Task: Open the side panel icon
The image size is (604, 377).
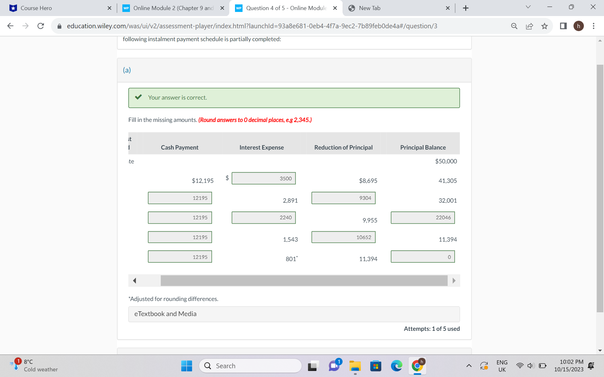Action: [563, 26]
